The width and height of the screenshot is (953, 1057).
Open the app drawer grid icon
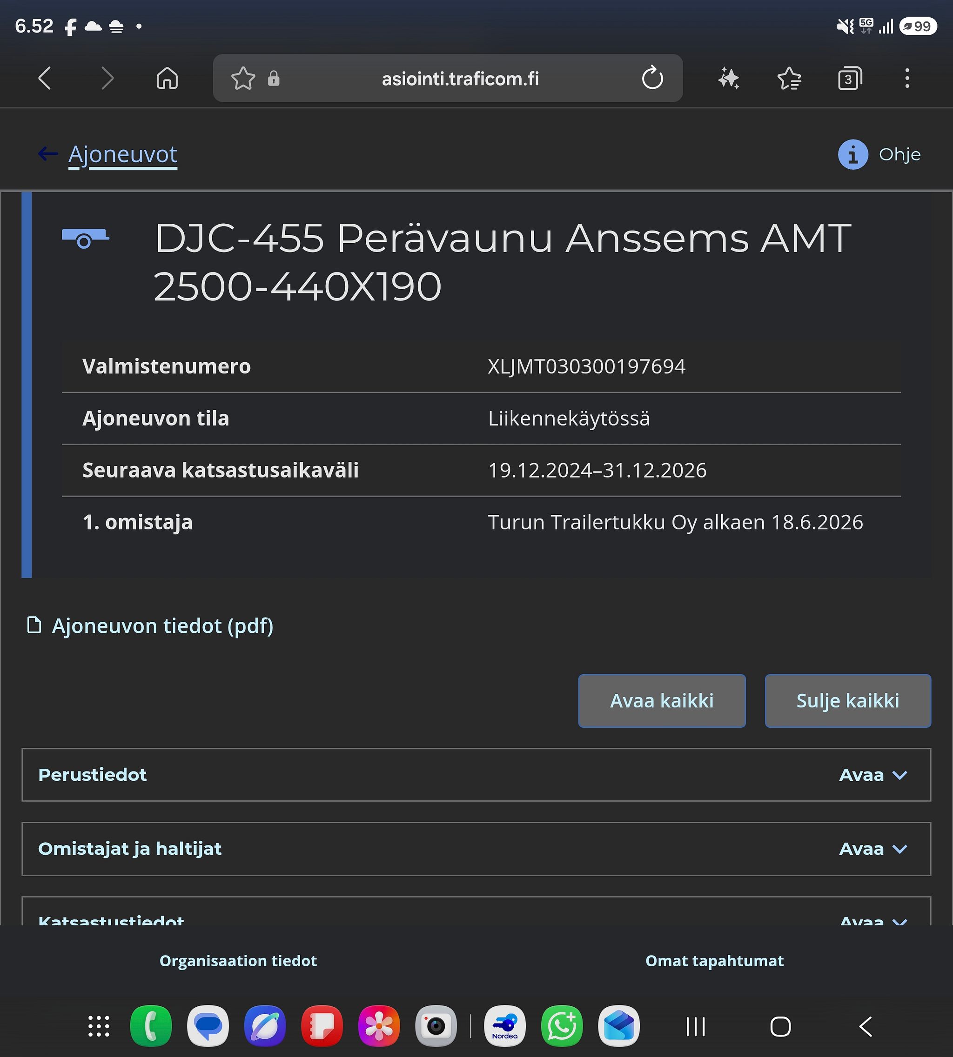99,1026
